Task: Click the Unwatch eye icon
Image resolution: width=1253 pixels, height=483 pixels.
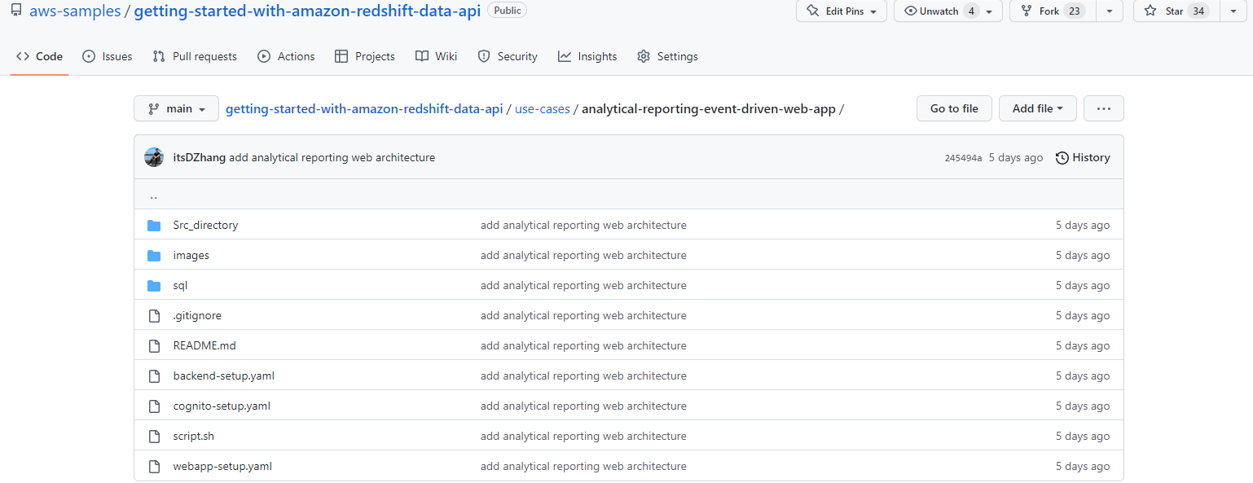Action: pos(911,11)
